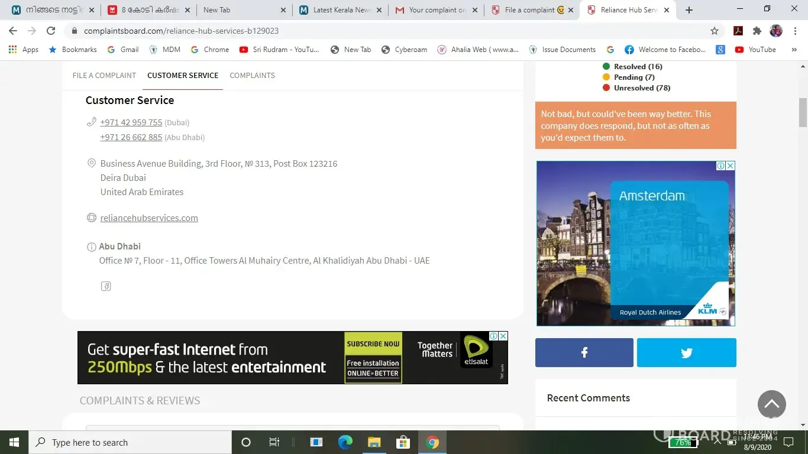The width and height of the screenshot is (808, 454).
Task: Close the Etisalat banner ad
Action: tap(503, 336)
